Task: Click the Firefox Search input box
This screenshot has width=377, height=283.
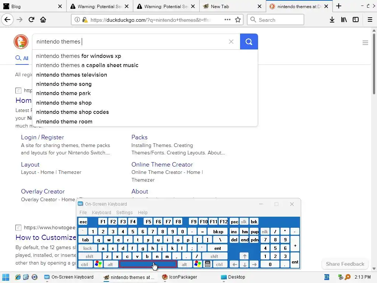Action: point(275,20)
